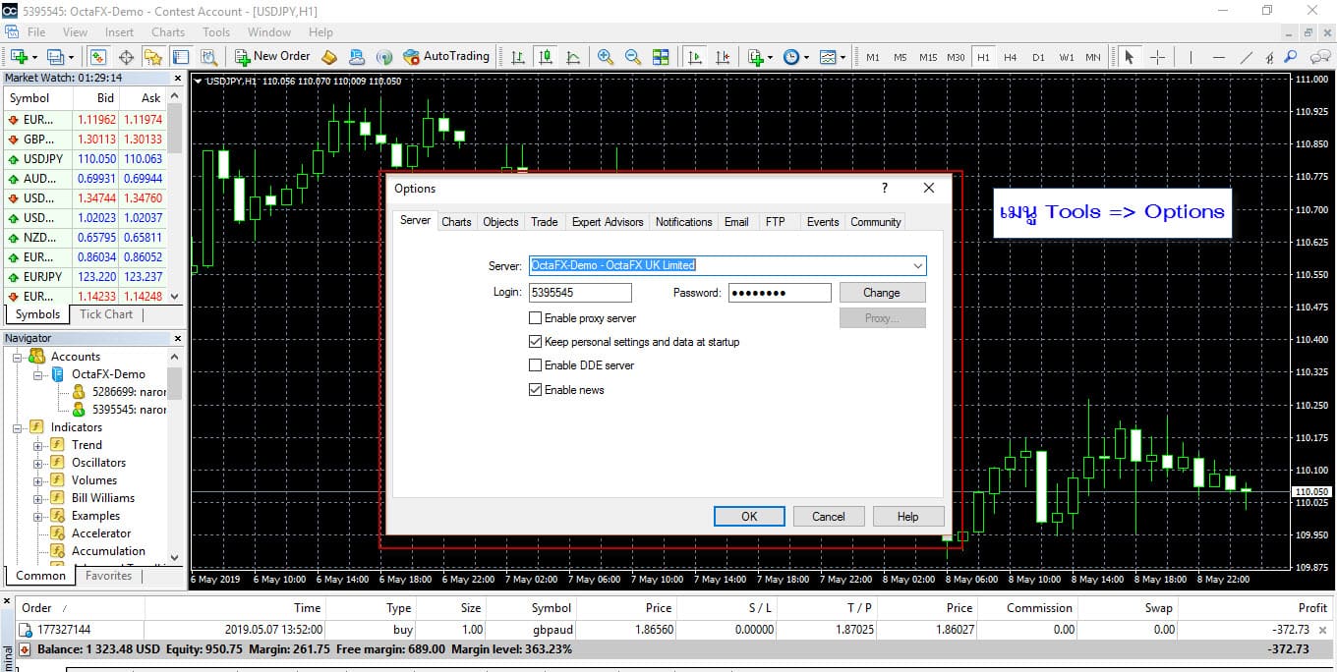Screen dimensions: 1337x672
Task: Zoom out on the chart
Action: (633, 57)
